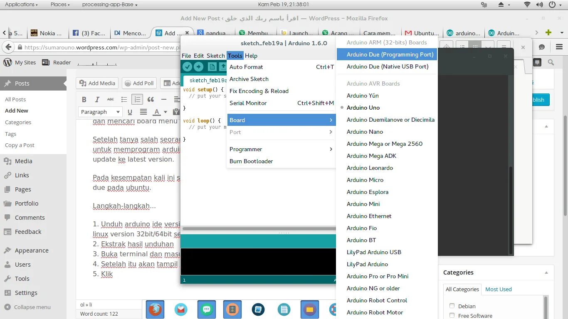
Task: Open My Sites in admin bar
Action: coord(20,62)
